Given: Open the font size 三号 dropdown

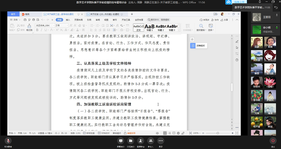Looking at the screenshot, I should tap(67, 26).
